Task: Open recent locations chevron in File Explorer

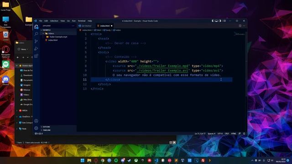Action: click(x=27, y=57)
